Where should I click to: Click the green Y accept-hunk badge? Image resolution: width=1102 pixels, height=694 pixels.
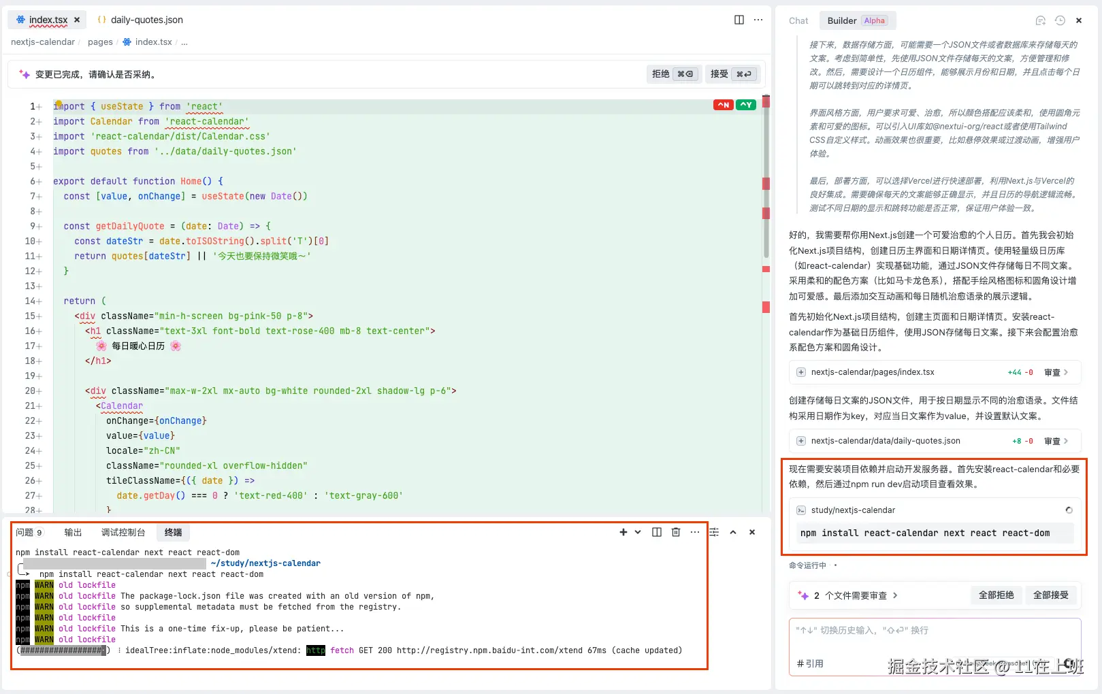tap(746, 105)
